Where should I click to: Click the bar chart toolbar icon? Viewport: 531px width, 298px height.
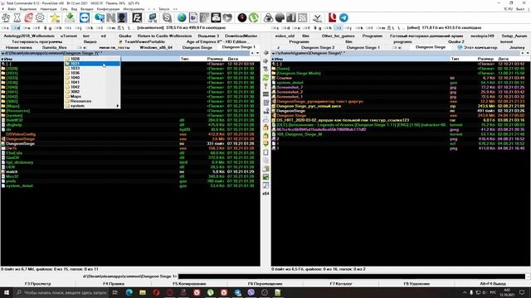click(291, 18)
